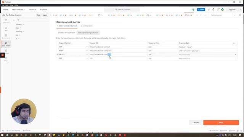Click the plus icon to add a mock server
The width and height of the screenshot is (244, 137).
14,20
